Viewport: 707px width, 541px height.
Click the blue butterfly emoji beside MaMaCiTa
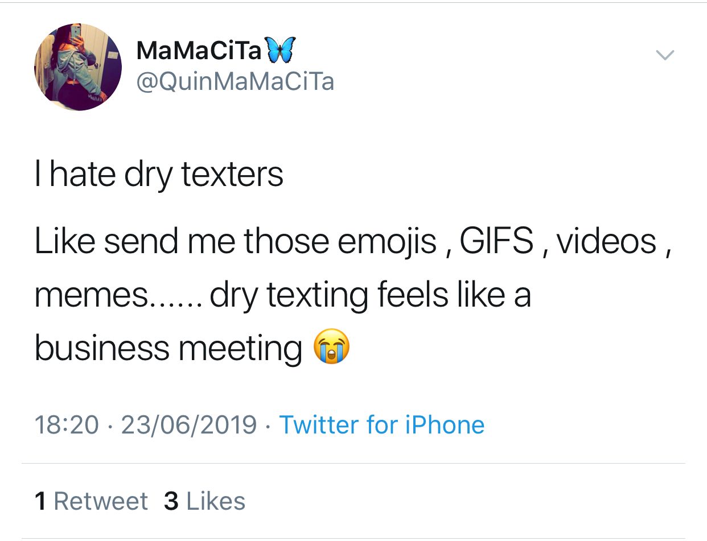281,51
